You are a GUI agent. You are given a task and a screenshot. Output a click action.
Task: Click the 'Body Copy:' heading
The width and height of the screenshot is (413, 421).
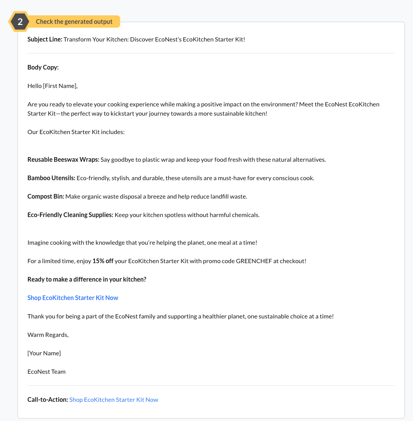[43, 67]
